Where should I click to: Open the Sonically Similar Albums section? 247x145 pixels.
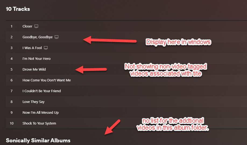(38, 140)
